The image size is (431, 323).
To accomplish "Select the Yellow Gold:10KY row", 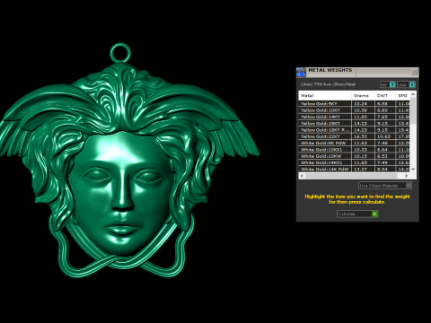I will tap(355, 110).
